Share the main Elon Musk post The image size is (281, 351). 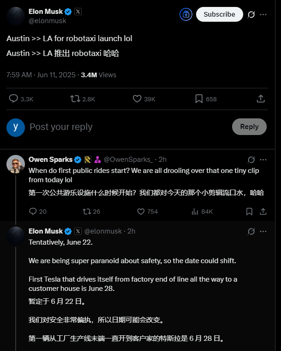[261, 99]
